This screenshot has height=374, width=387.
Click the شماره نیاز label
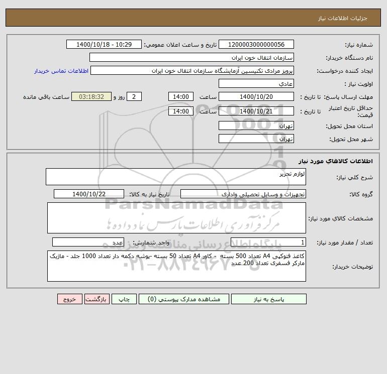click(359, 45)
